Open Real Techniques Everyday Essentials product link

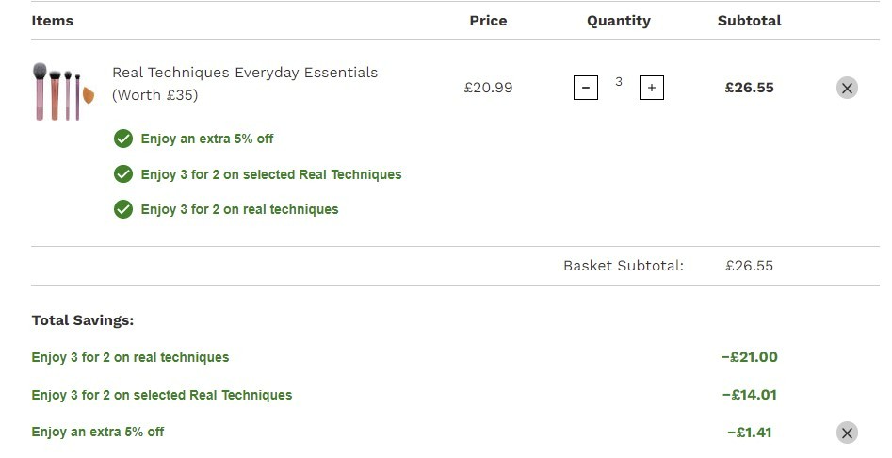245,84
